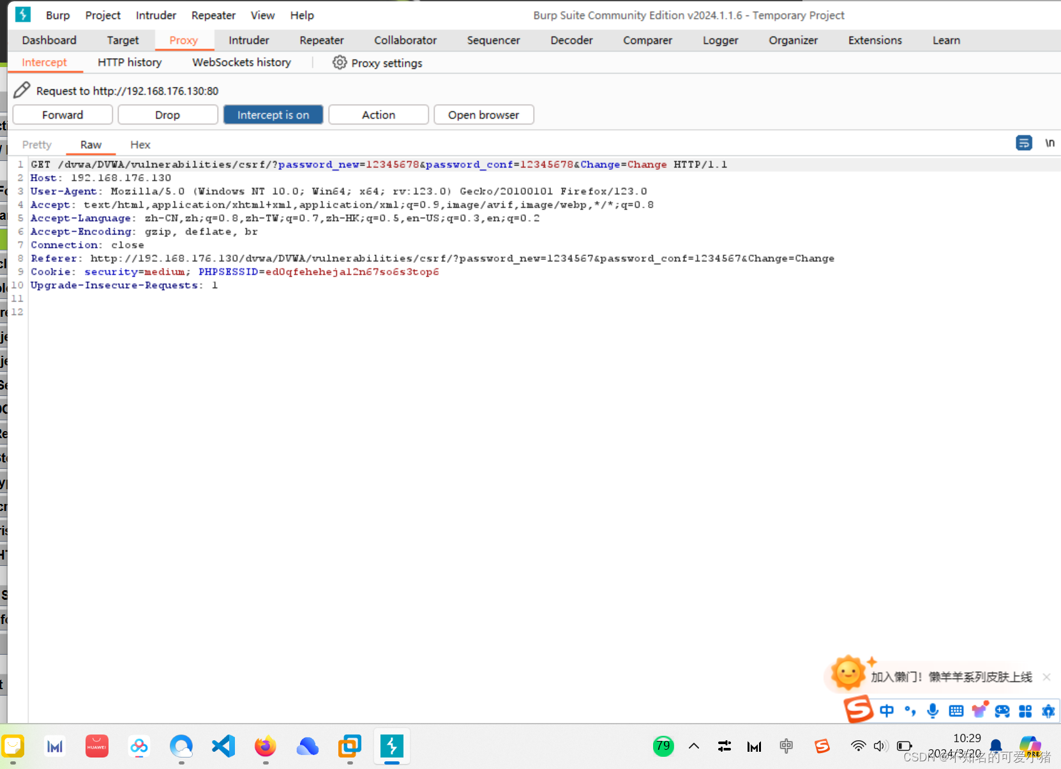
Task: Open the sun skin promotion banner
Action: (x=938, y=676)
